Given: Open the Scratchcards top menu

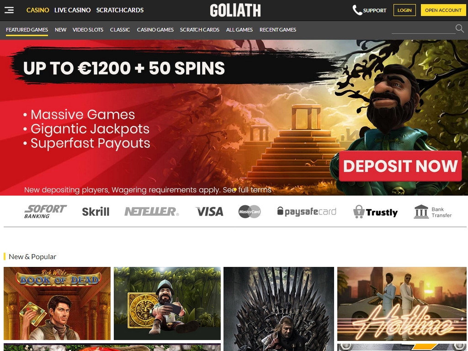Looking at the screenshot, I should 120,10.
